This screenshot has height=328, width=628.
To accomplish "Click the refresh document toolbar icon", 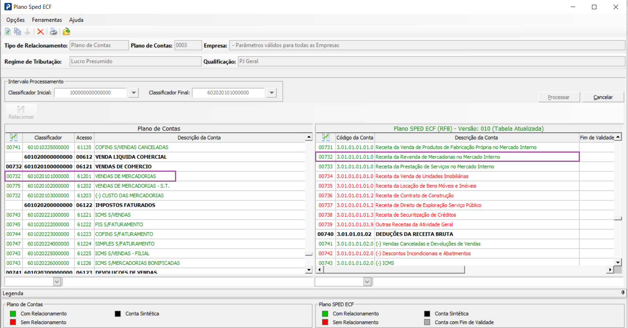I will 8,32.
